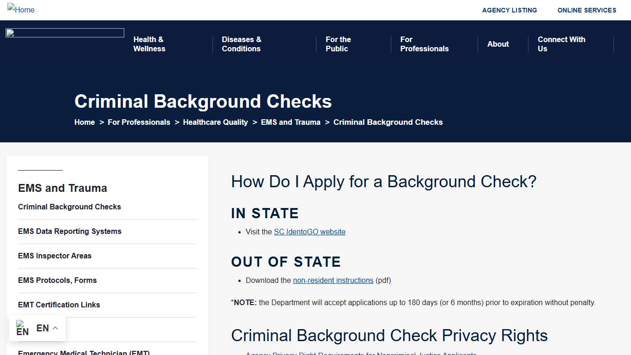Click Healthcare Quality in the breadcrumb

tap(215, 122)
